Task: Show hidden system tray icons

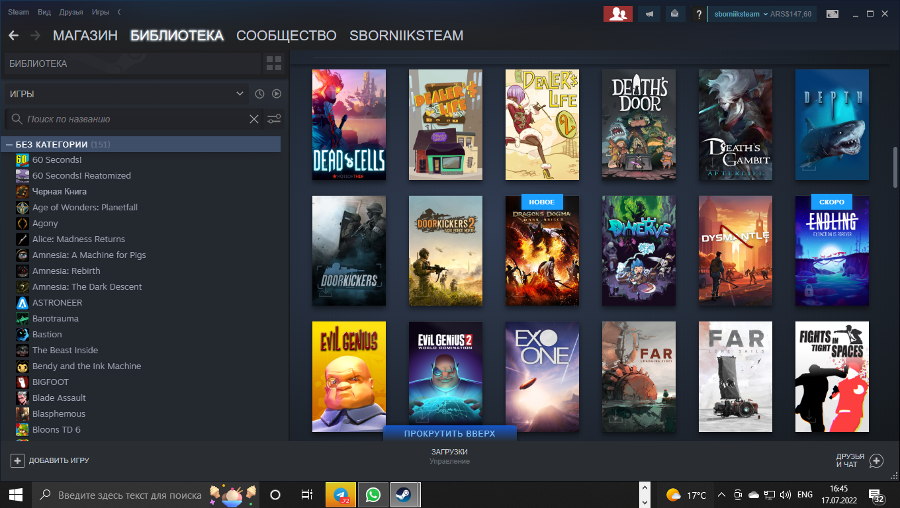Action: (x=721, y=495)
